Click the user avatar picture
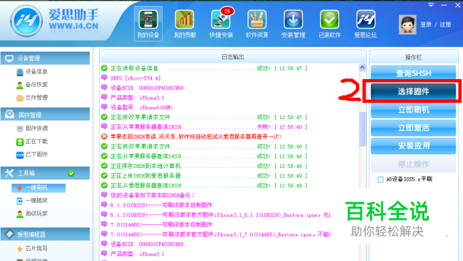The image size is (463, 261). [407, 25]
